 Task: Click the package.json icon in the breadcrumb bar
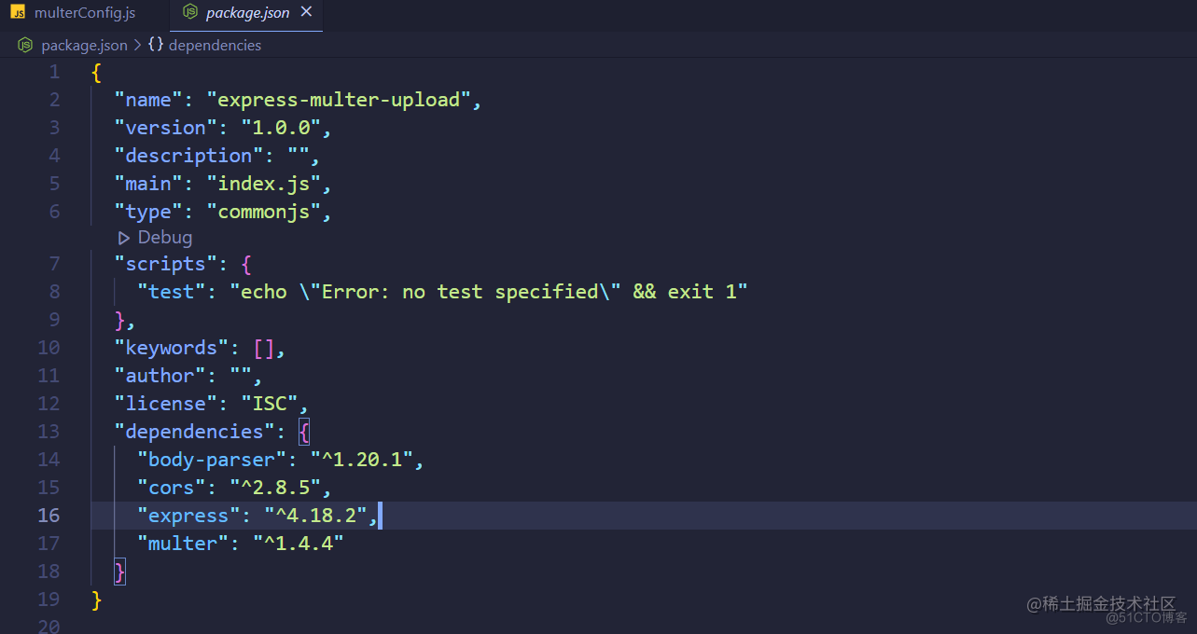click(24, 44)
